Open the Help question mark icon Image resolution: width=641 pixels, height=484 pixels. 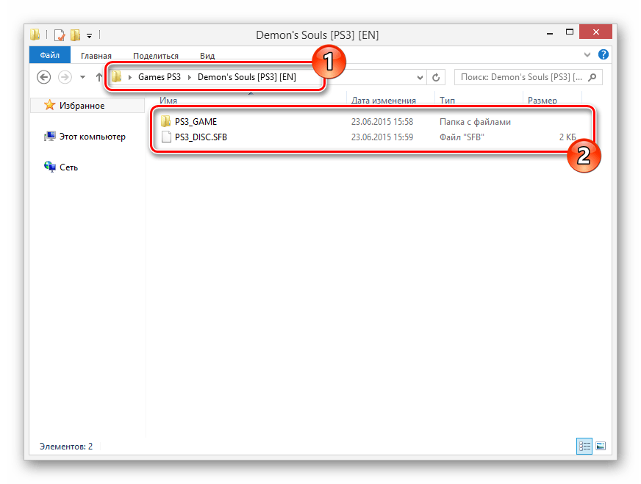[603, 55]
